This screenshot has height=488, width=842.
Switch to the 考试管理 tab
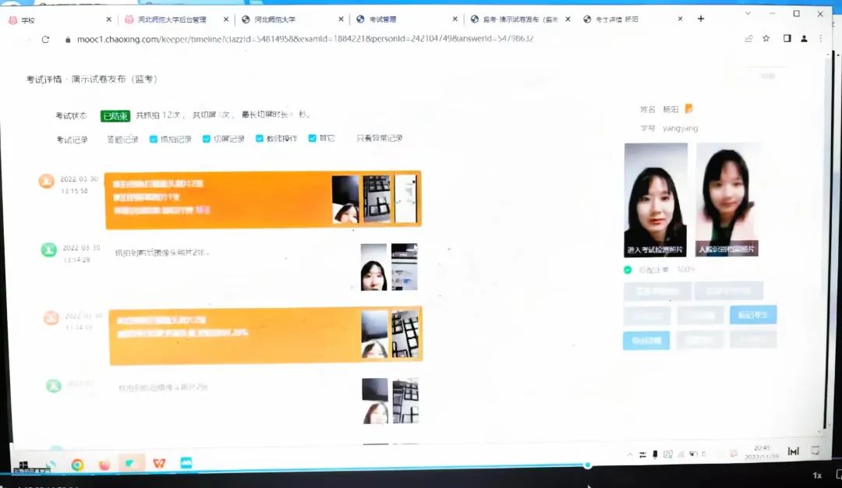404,19
